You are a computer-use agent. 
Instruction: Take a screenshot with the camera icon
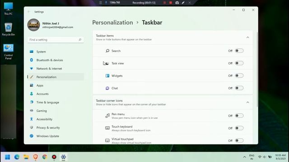coord(177,3)
